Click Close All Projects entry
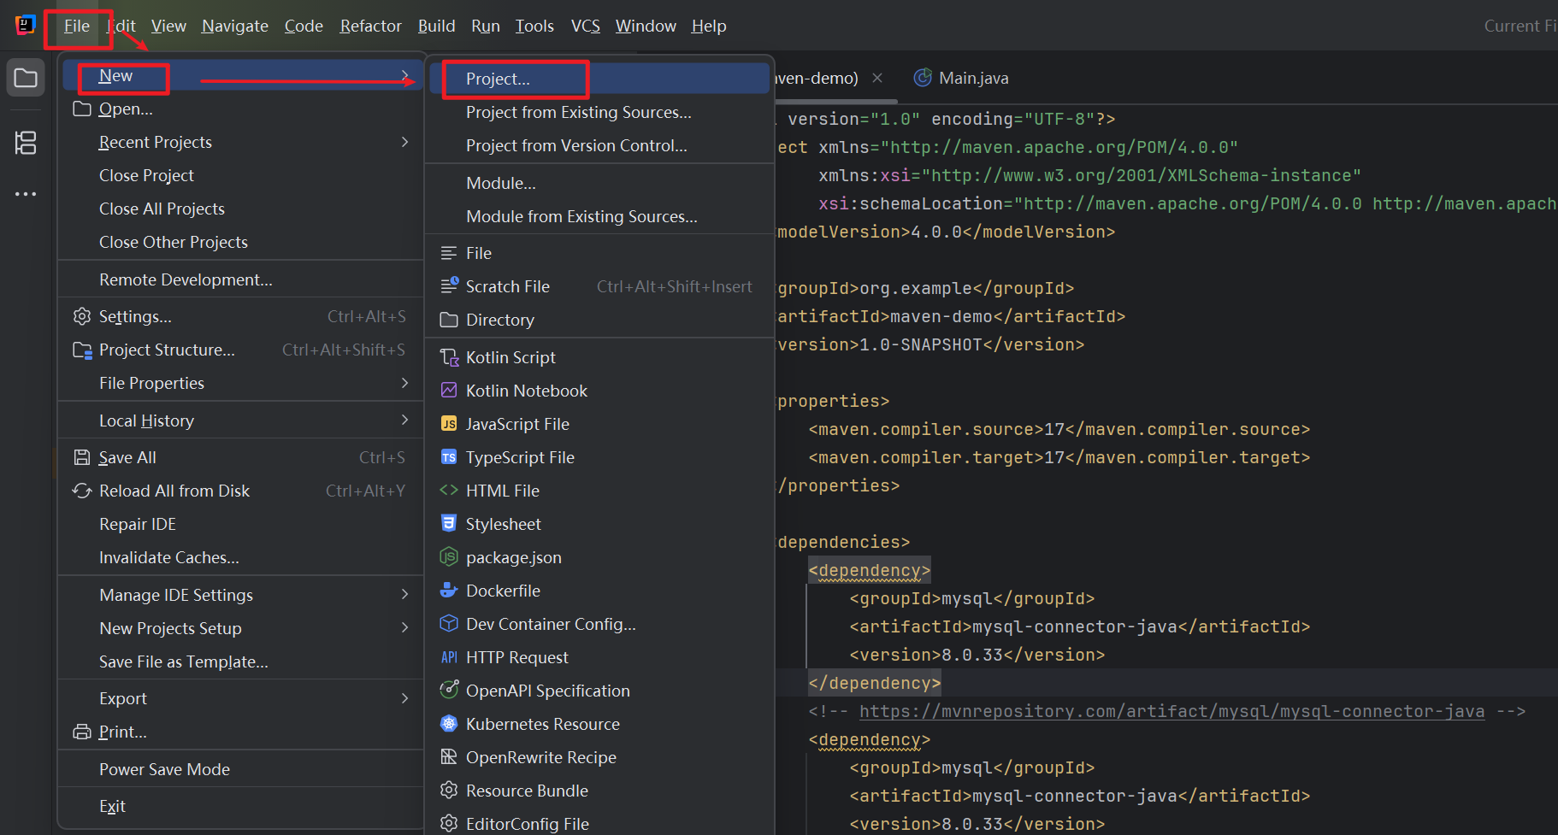Screen dimensions: 1558x835 pos(240,209)
